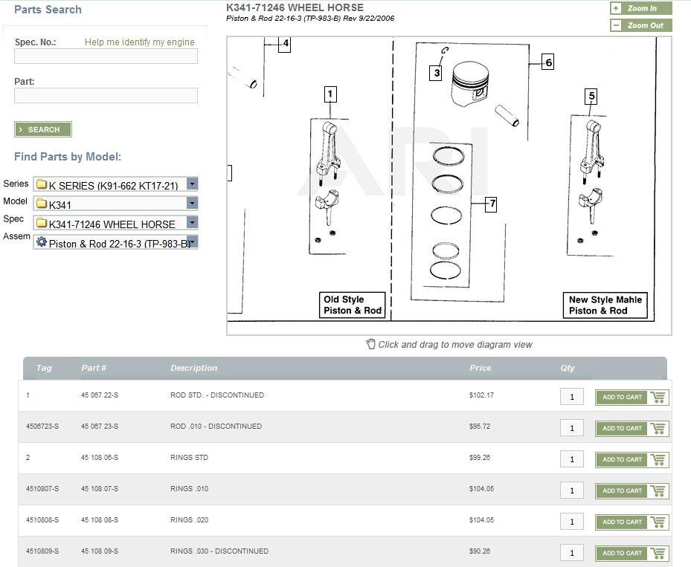Click cart icon for ROD .010 row
Image resolution: width=691 pixels, height=567 pixels.
(x=658, y=428)
